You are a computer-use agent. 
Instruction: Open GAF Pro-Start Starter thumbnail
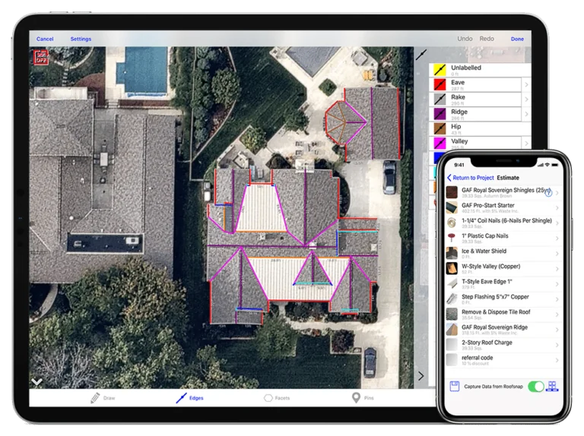click(x=452, y=207)
